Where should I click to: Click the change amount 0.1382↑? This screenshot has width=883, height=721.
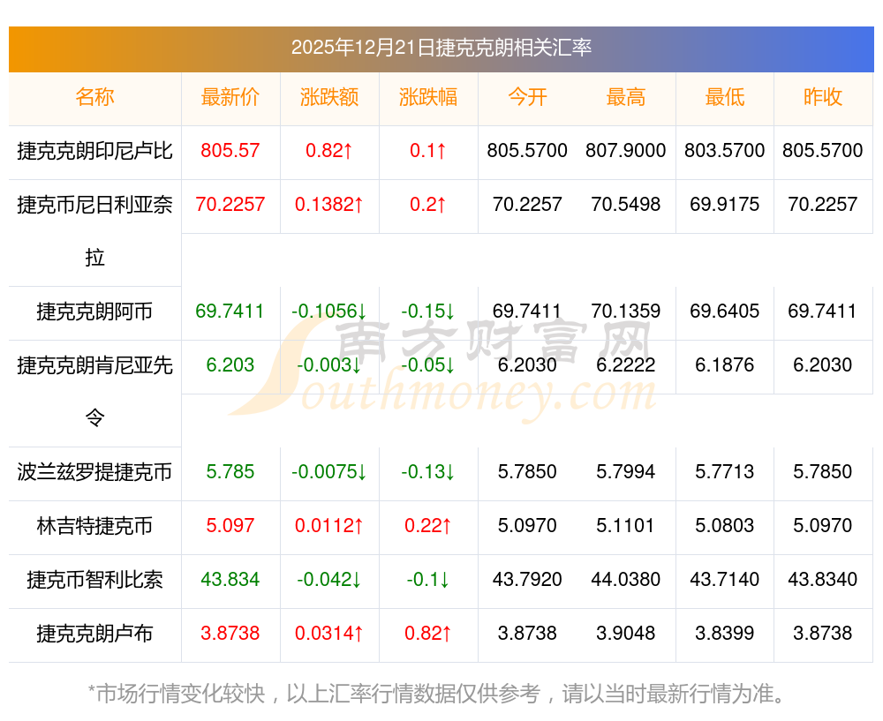tap(329, 205)
